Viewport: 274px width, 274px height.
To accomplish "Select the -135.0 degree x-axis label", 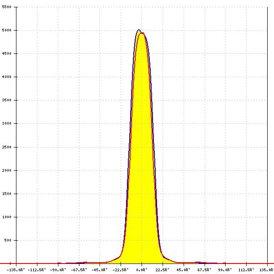I will pyautogui.click(x=16, y=270).
